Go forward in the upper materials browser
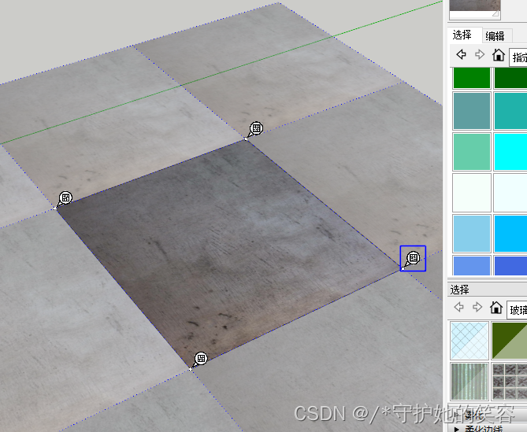The height and width of the screenshot is (432, 527). tap(480, 54)
